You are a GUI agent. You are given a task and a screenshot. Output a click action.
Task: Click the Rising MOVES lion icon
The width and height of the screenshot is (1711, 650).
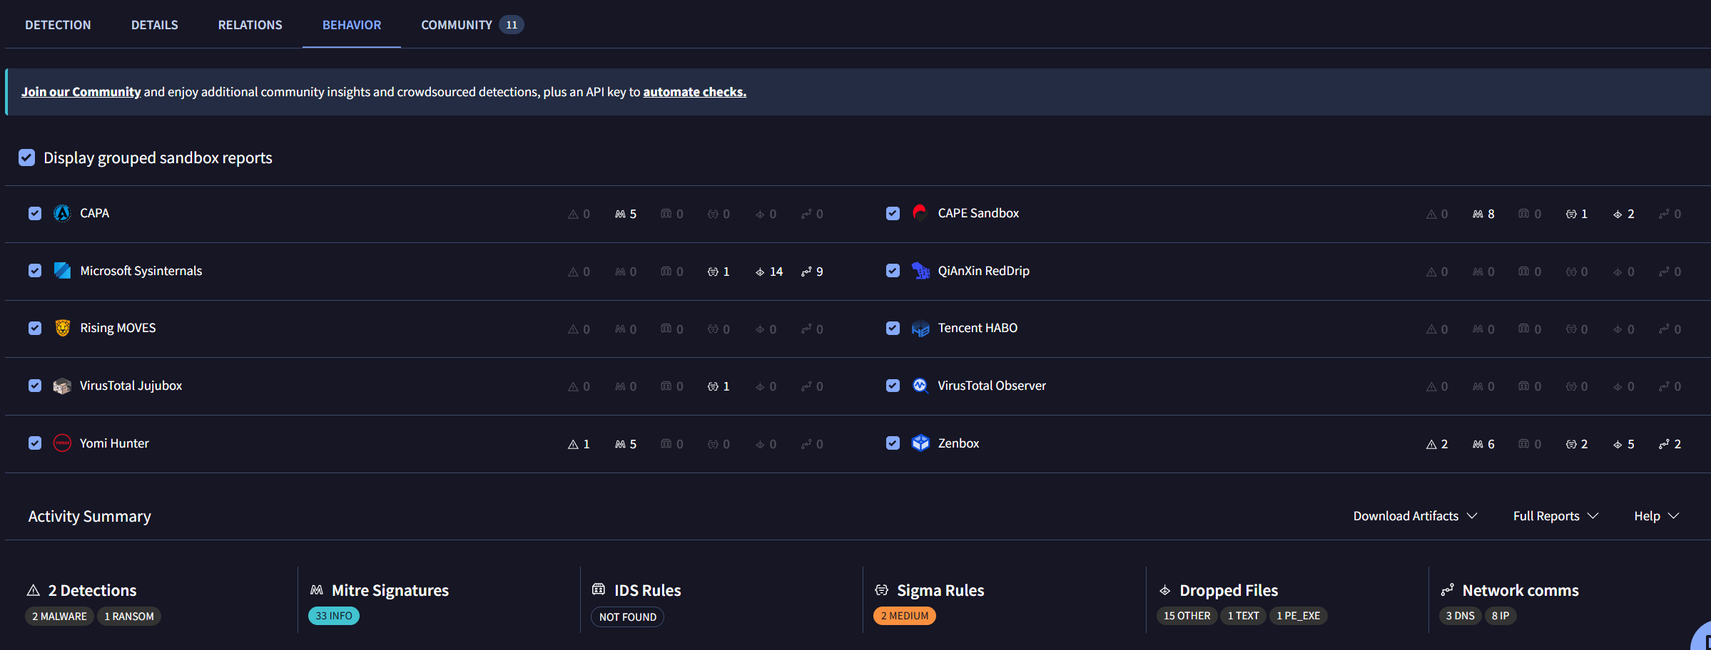[62, 328]
